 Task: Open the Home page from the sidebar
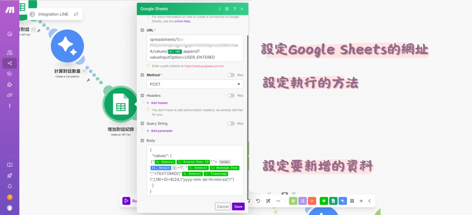pyautogui.click(x=10, y=34)
